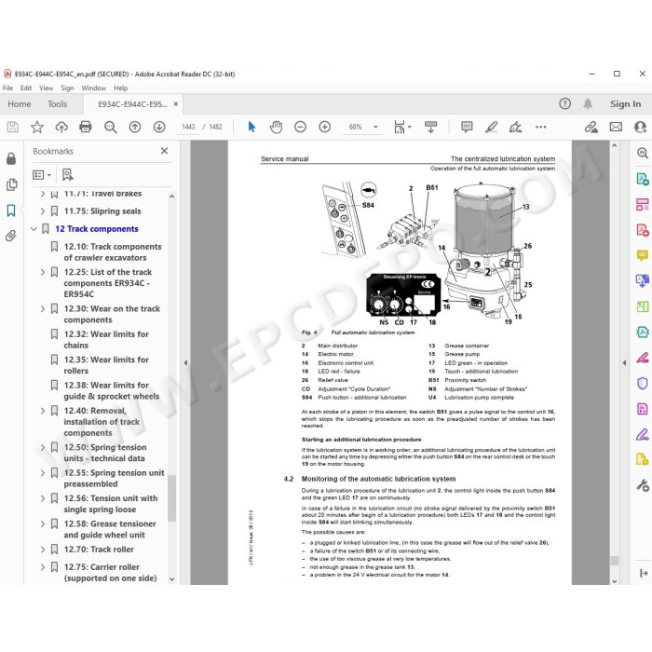Open zoom level dropdown arrow
Screen dimensions: 652x652
tap(375, 127)
